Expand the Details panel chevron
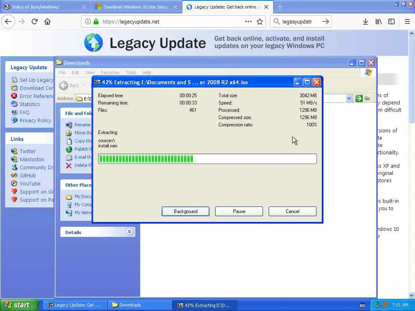 [129, 232]
